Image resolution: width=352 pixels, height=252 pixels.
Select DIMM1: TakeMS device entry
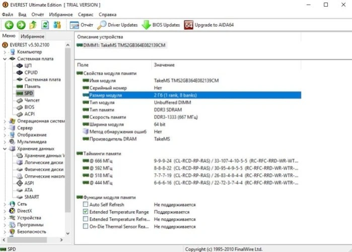pyautogui.click(x=121, y=45)
